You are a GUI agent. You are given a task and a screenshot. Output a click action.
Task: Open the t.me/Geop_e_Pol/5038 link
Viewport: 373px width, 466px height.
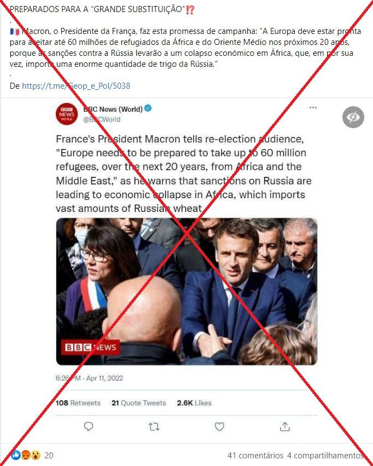point(76,86)
